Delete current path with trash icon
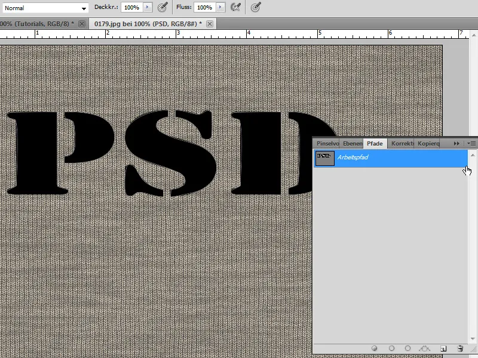This screenshot has height=358, width=478. pyautogui.click(x=460, y=348)
